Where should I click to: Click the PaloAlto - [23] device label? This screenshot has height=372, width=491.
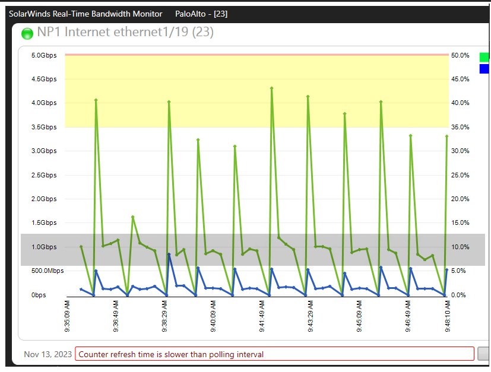[x=201, y=14]
